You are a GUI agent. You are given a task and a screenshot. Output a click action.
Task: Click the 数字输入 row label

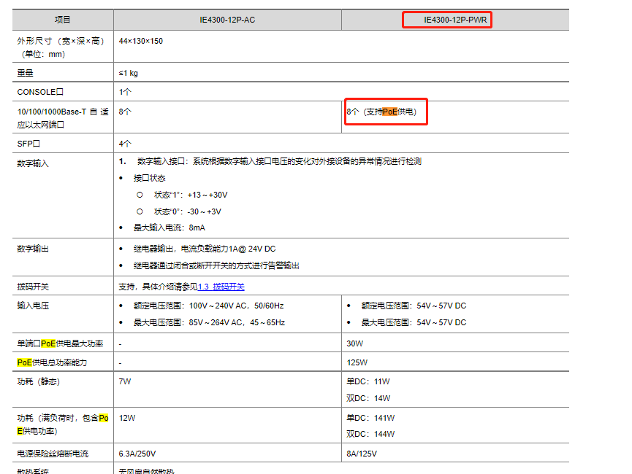(33, 163)
